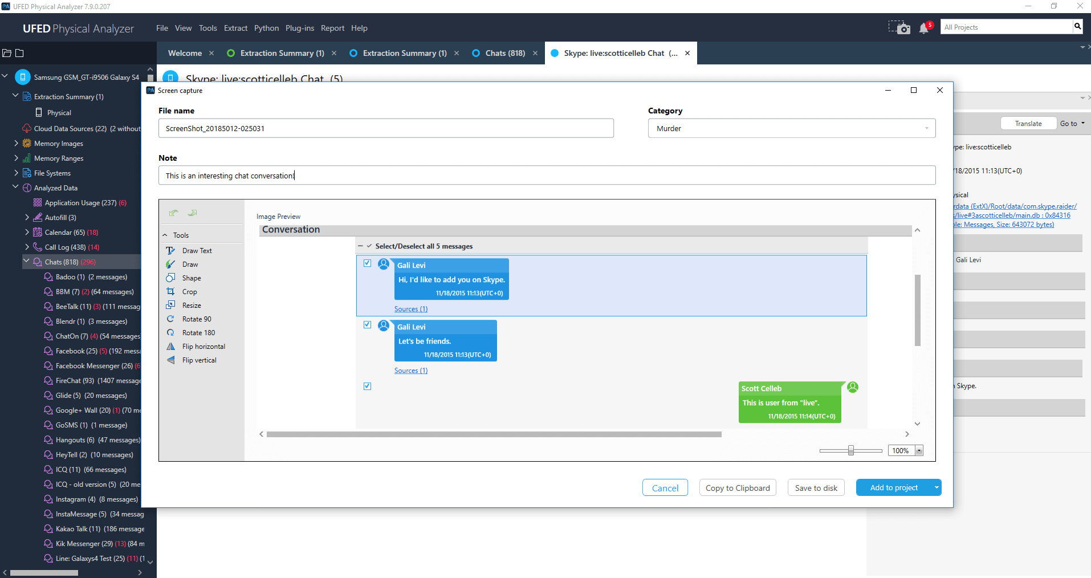The width and height of the screenshot is (1091, 578).
Task: Close the Skype live:scotticelleb Chat tab
Action: coord(687,53)
